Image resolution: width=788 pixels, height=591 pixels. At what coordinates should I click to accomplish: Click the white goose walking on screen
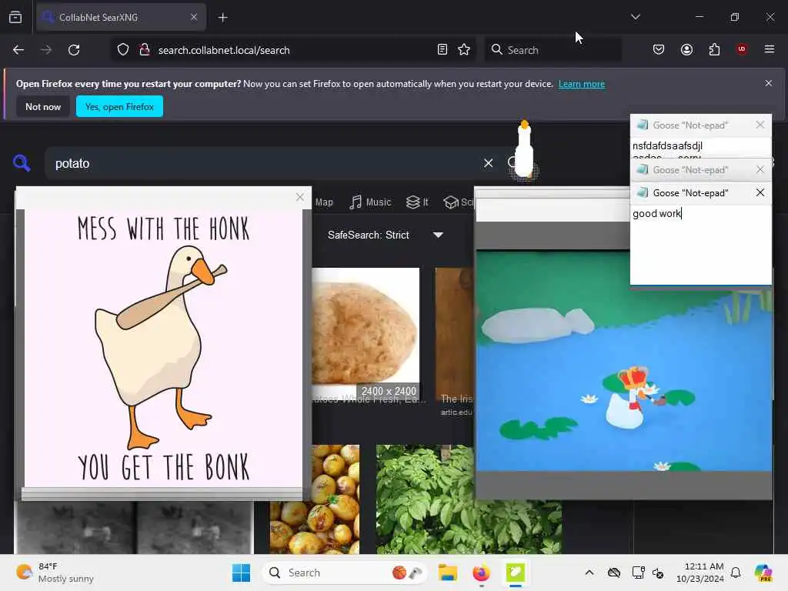point(524,149)
